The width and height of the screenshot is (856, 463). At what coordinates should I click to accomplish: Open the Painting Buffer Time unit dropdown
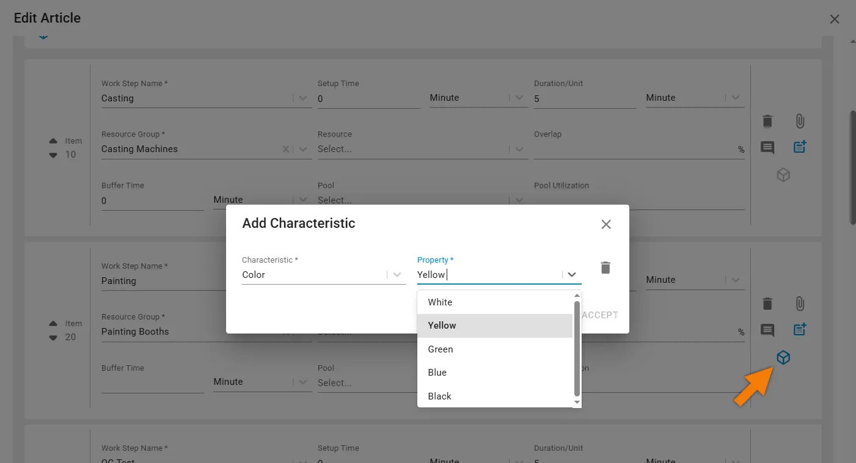(303, 382)
